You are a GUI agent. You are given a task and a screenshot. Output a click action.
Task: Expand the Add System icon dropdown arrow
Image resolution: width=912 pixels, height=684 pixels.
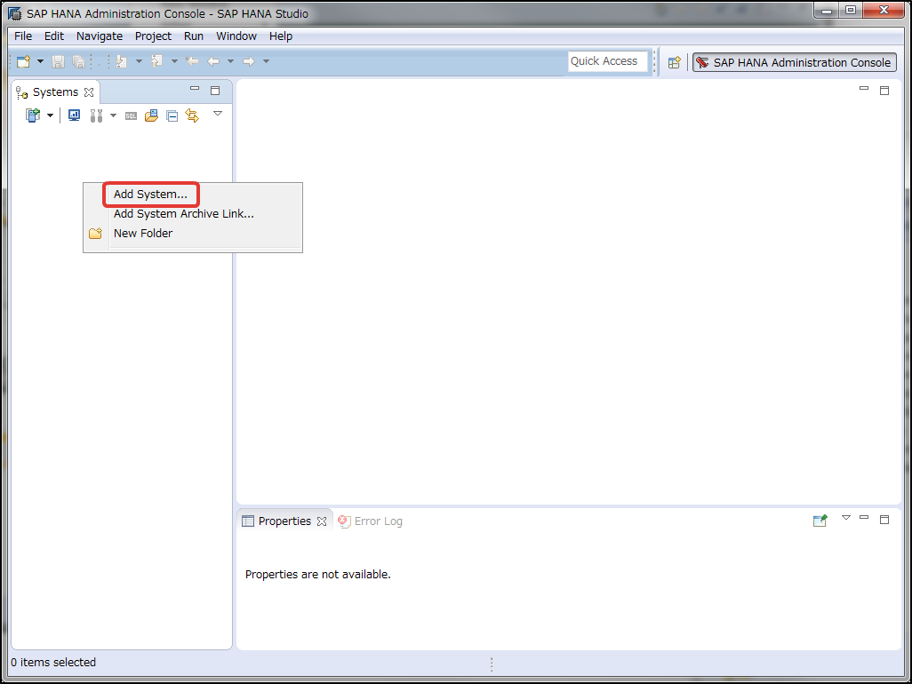(x=50, y=115)
